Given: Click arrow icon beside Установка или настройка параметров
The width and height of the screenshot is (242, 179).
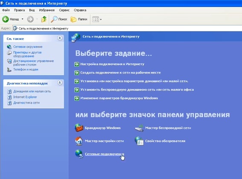Looking at the screenshot, I should click(x=77, y=81).
